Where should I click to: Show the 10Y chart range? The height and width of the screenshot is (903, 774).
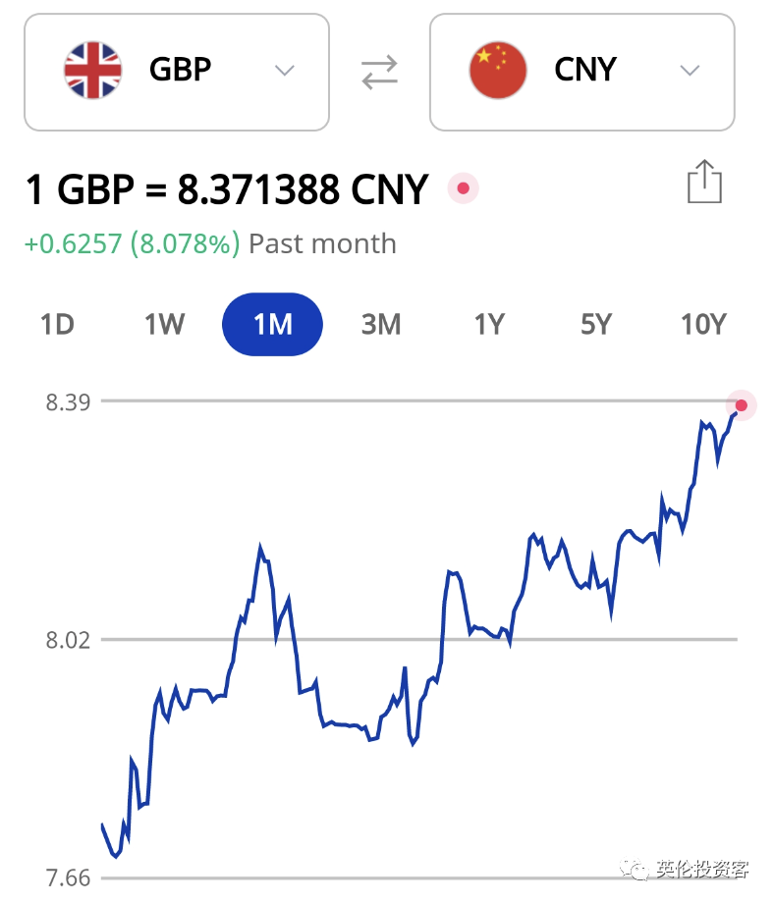(x=703, y=324)
